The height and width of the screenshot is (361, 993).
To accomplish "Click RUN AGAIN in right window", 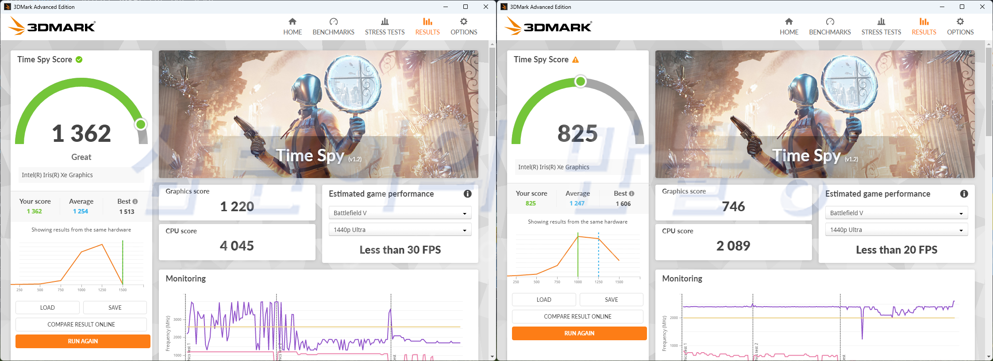I will pyautogui.click(x=579, y=333).
